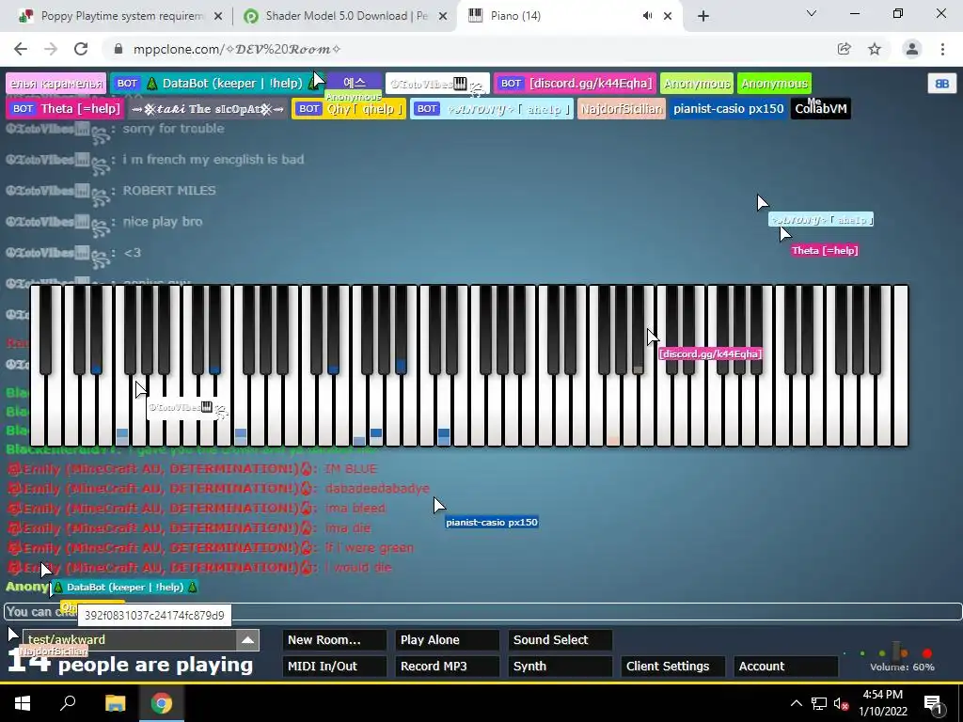
Task: Close the Shader Model 5.0 tab
Action: (443, 17)
